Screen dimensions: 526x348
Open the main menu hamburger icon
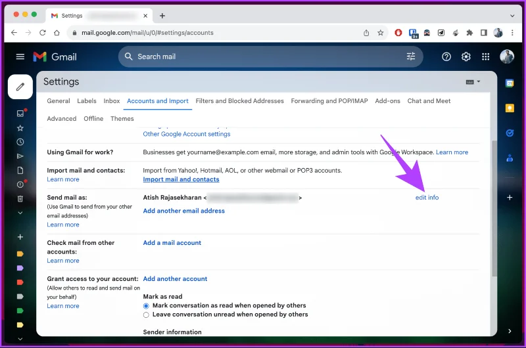pos(20,56)
